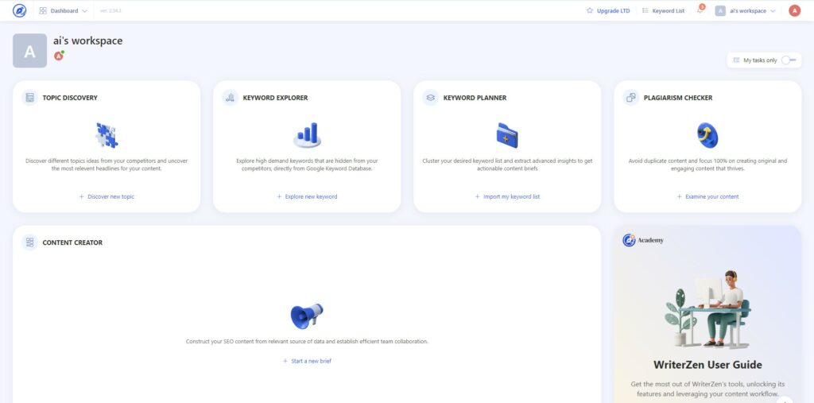Click the Plagiarism Checker header icon
Viewport: 814px width, 403px height.
[630, 97]
